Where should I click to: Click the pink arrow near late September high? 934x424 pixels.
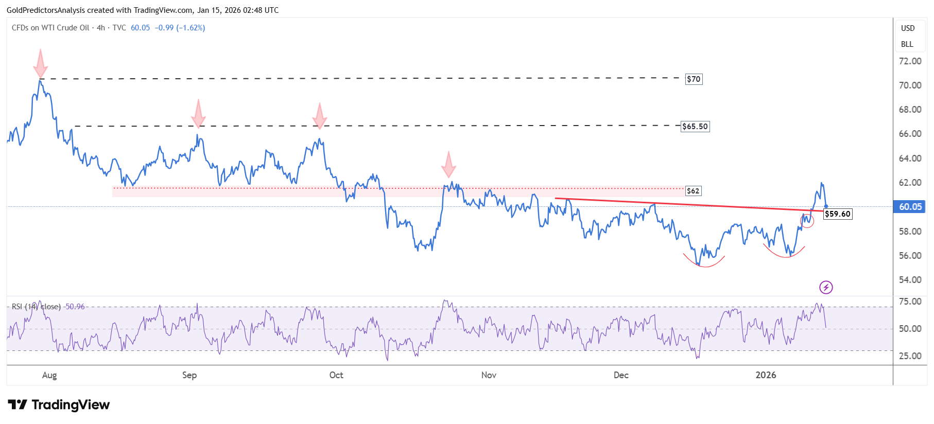click(x=320, y=116)
